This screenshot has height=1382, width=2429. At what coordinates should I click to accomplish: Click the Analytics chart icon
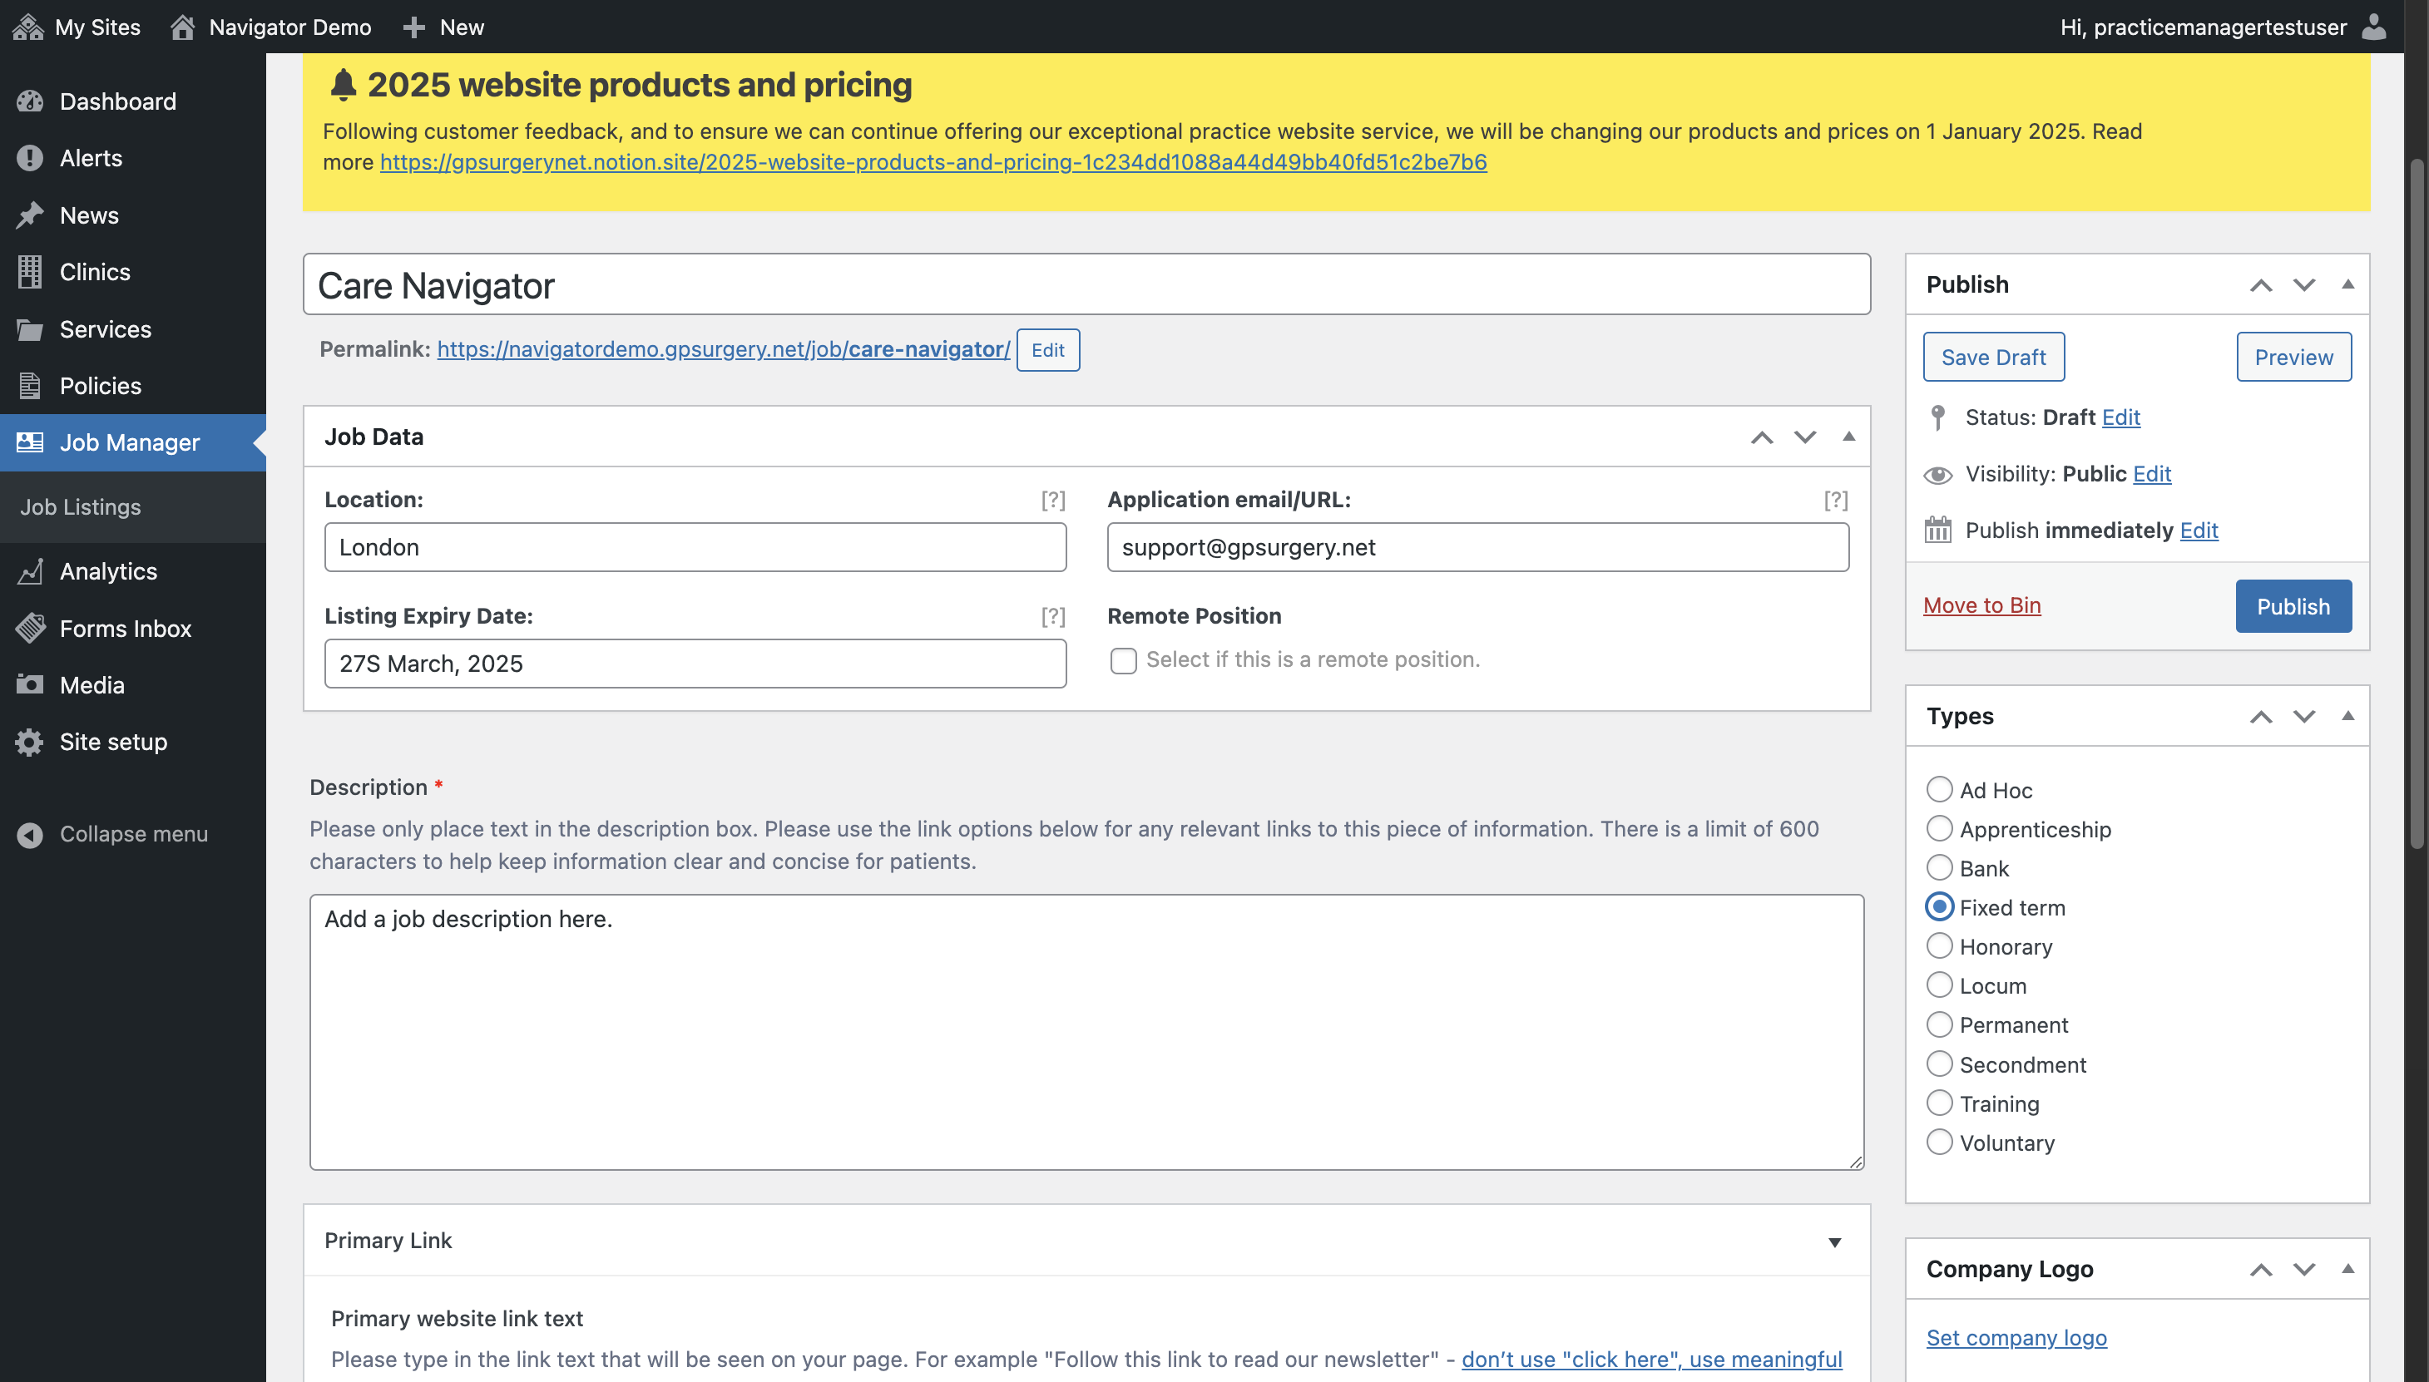(29, 570)
